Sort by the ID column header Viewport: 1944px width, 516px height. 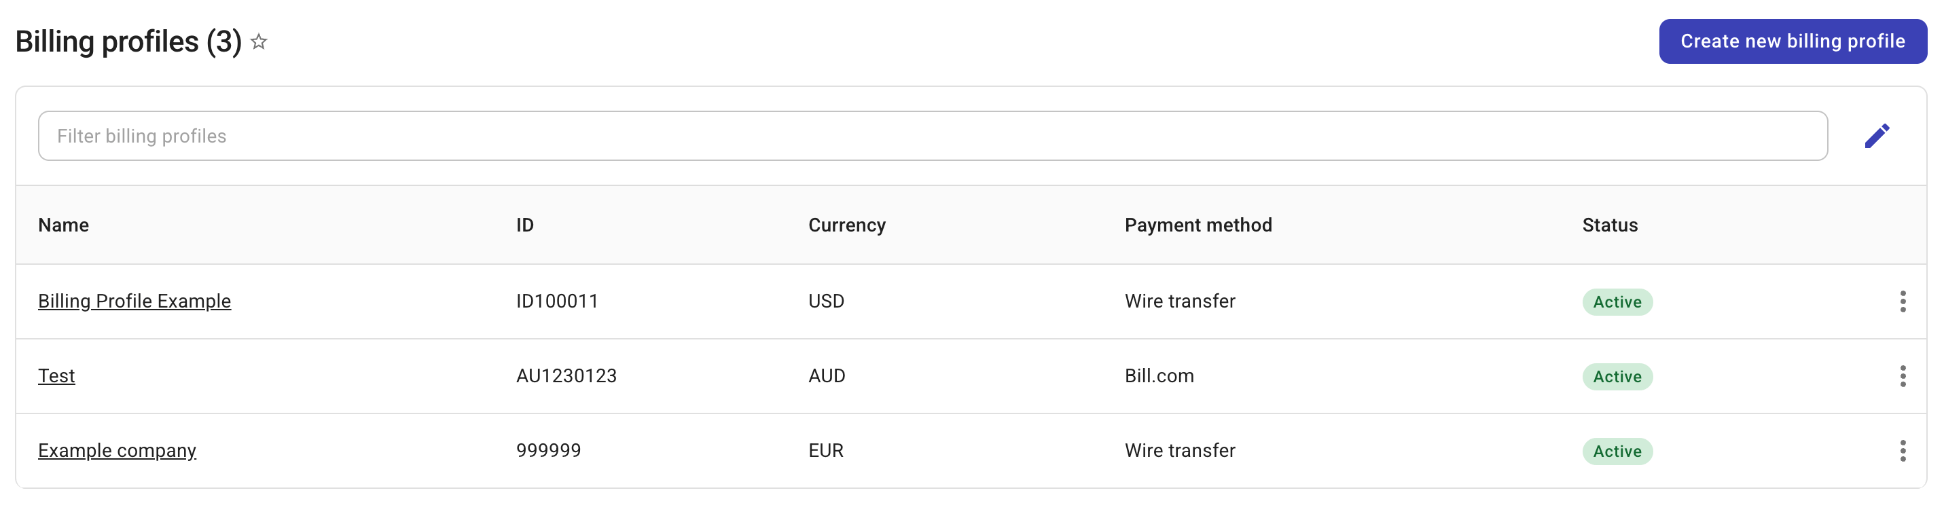coord(524,225)
